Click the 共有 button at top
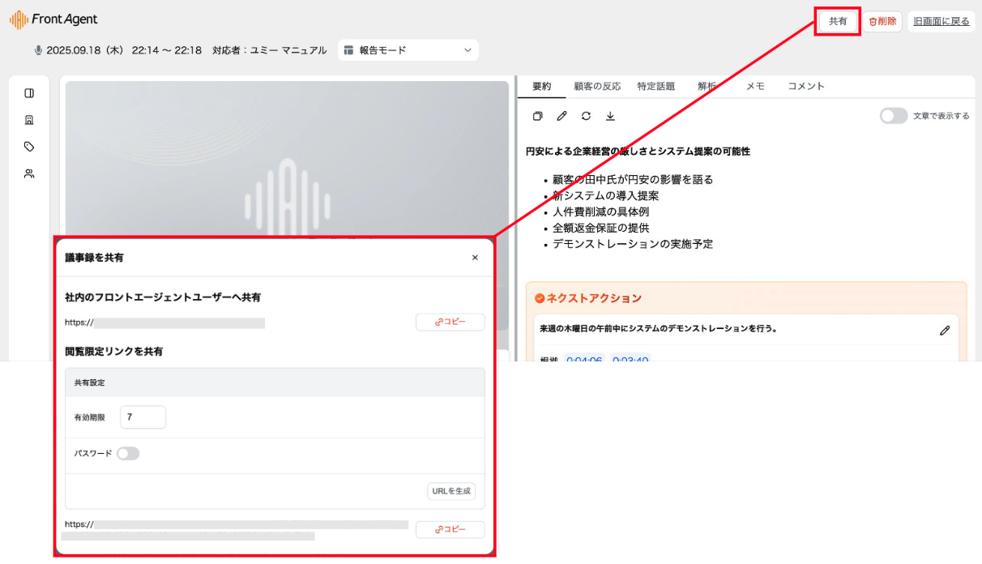This screenshot has width=982, height=564. tap(837, 21)
